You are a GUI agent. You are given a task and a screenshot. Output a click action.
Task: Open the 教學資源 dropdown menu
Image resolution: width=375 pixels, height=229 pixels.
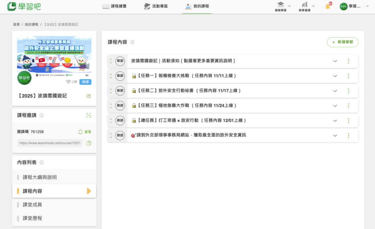(x=307, y=7)
